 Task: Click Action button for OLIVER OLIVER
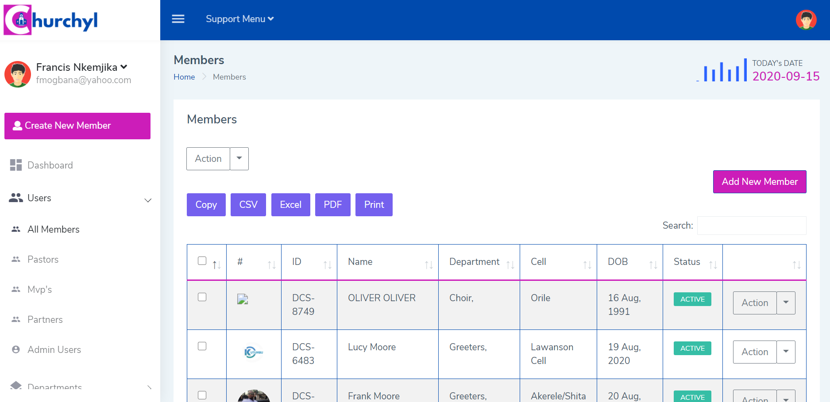(755, 303)
